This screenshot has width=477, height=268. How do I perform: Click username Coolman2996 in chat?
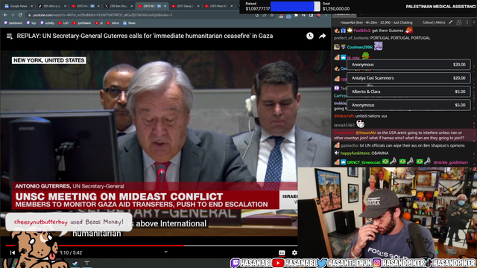click(x=359, y=47)
